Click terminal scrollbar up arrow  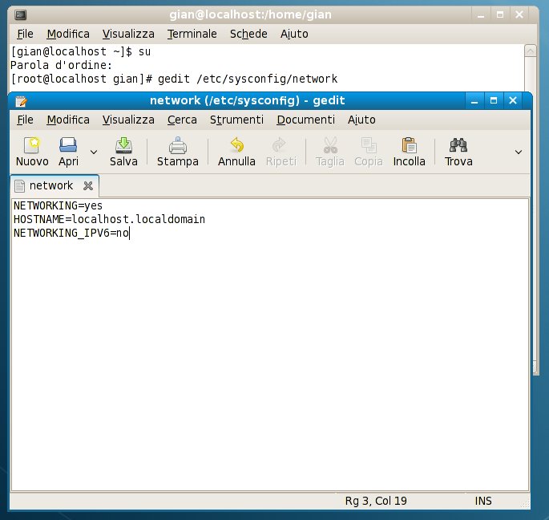[530, 51]
